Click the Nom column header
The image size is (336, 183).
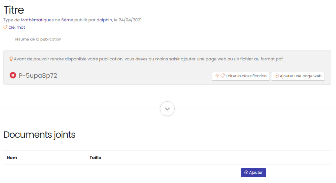pyautogui.click(x=12, y=158)
